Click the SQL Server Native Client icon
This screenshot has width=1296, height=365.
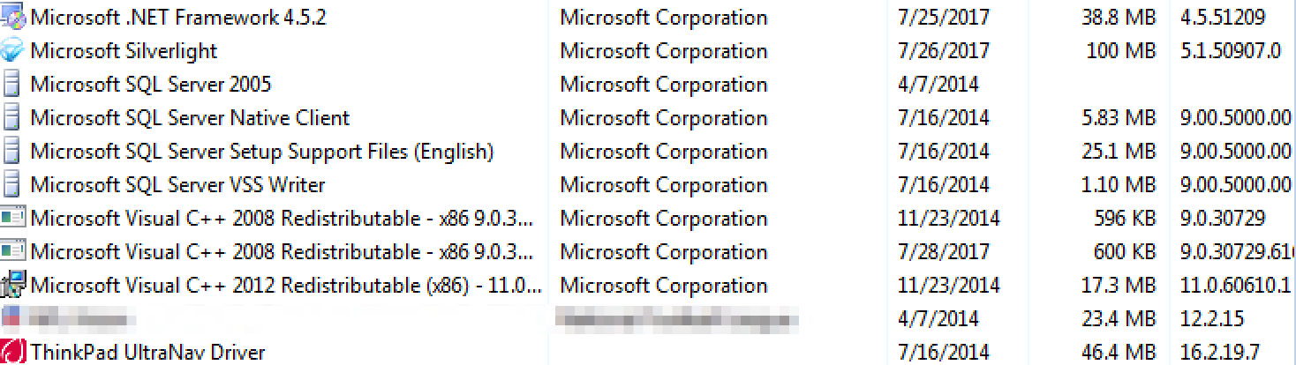(x=11, y=117)
